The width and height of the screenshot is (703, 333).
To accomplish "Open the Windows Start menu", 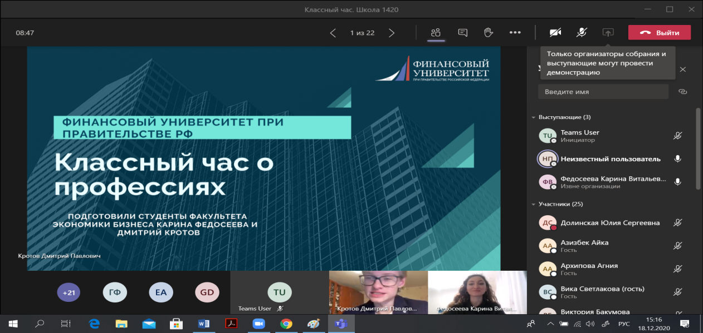I will tap(13, 323).
